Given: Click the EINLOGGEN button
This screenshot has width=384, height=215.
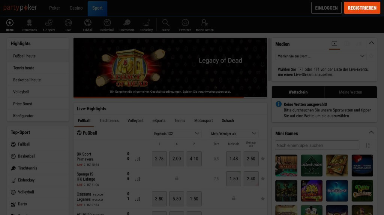Looking at the screenshot, I should click(x=327, y=8).
